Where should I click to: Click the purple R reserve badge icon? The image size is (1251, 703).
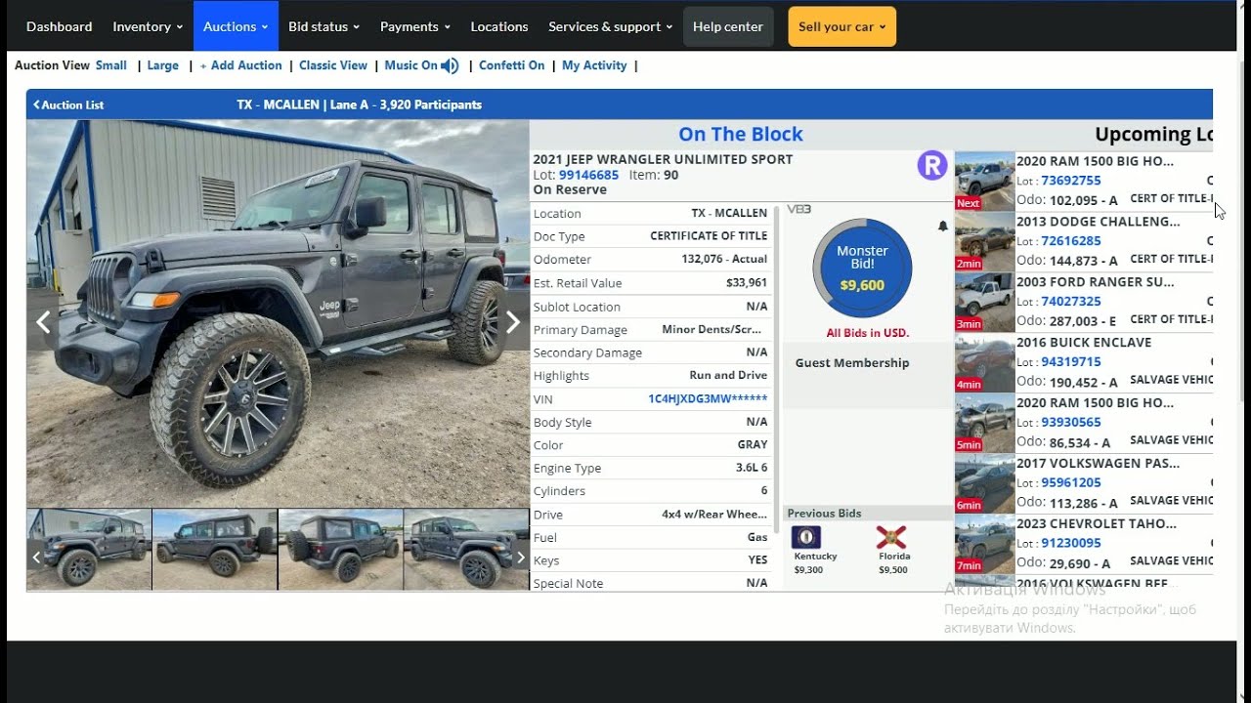coord(932,165)
